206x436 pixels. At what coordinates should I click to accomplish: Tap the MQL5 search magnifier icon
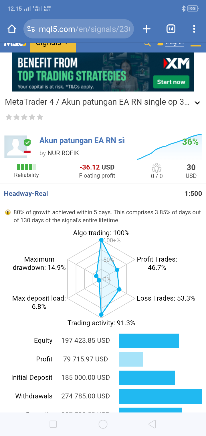(x=147, y=44)
